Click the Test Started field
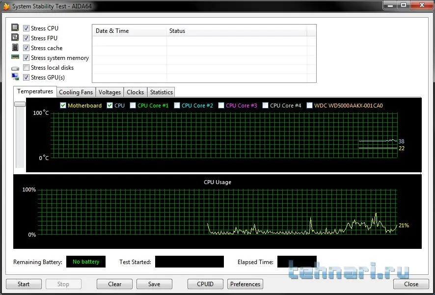Screen dimensions: 435x295 coord(189,262)
